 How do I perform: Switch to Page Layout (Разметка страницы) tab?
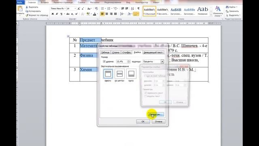point(63,2)
